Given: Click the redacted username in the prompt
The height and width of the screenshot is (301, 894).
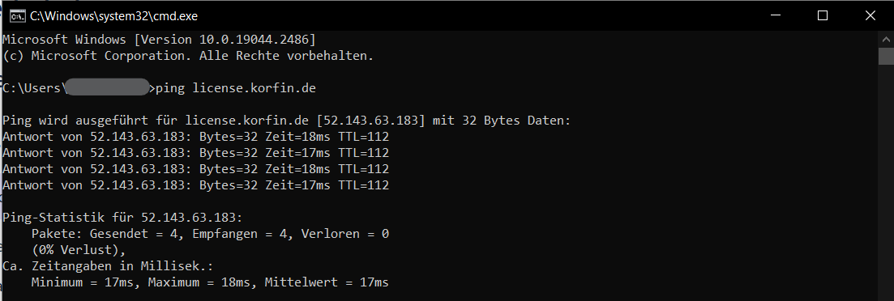Looking at the screenshot, I should pyautogui.click(x=106, y=87).
